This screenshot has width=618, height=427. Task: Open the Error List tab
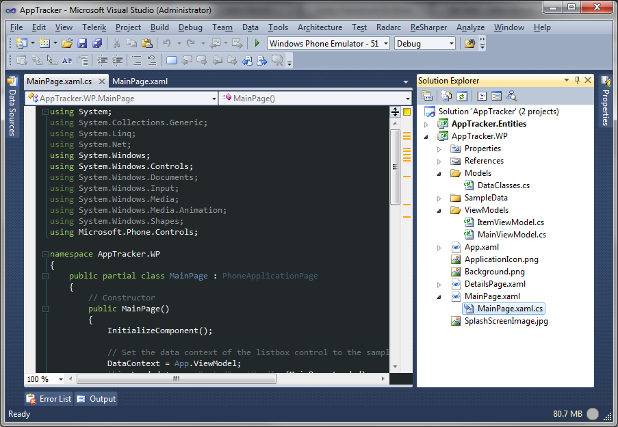[49, 399]
